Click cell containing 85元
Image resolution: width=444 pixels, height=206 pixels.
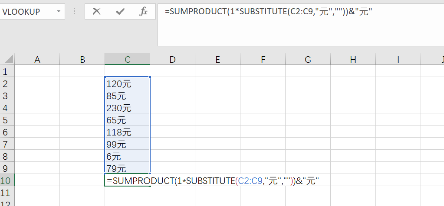(128, 96)
